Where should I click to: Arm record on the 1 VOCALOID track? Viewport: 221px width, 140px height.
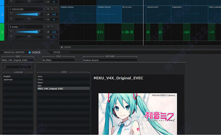(x=56, y=9)
